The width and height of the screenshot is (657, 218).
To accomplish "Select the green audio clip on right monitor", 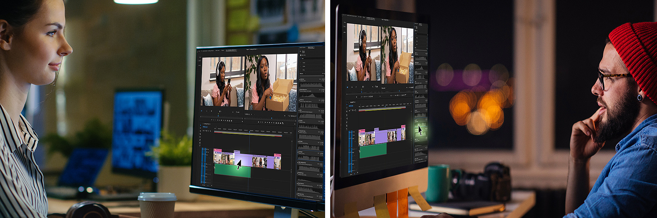I will [x=373, y=150].
